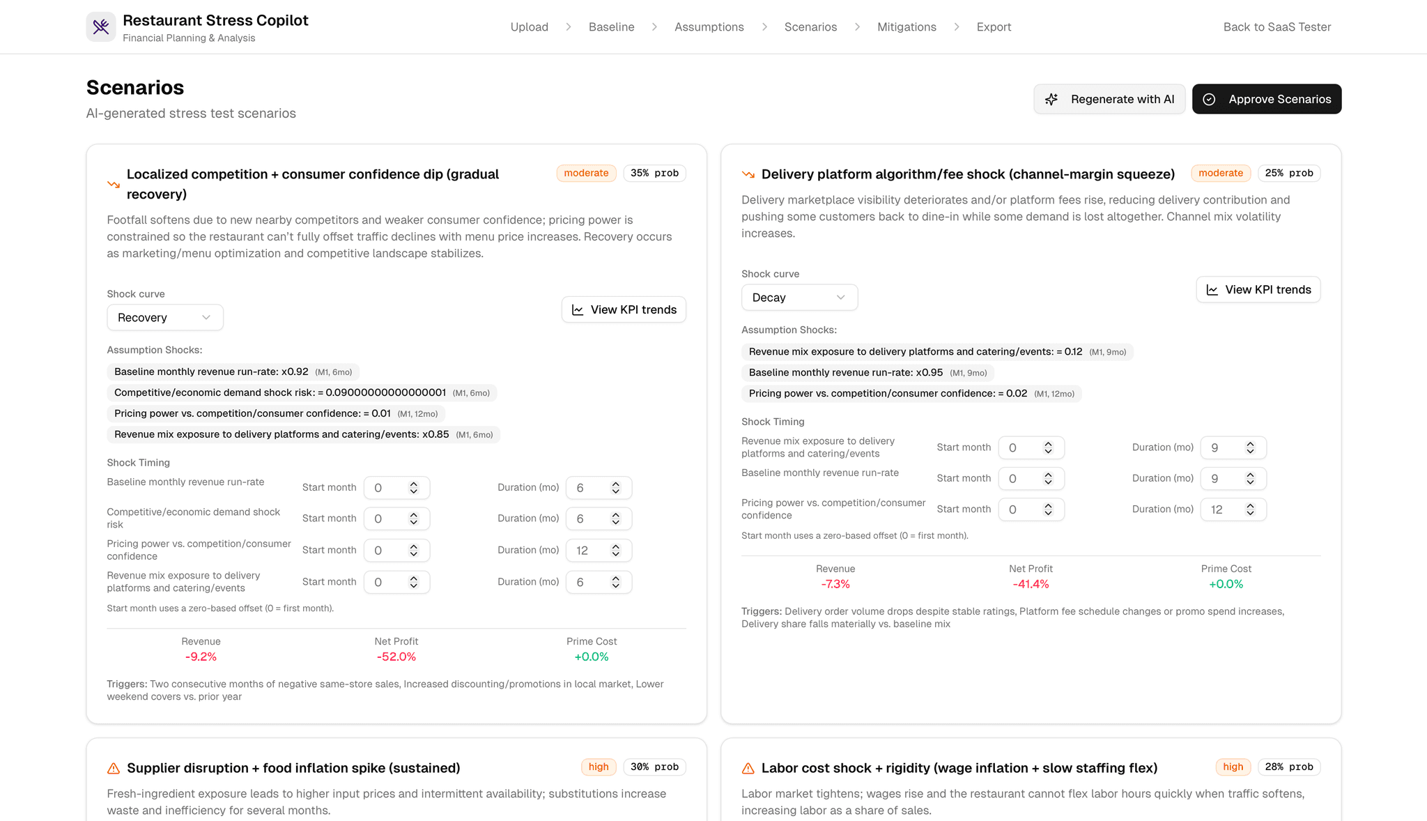
Task: Click the chart icon in the Delivery platform card's View KPI trends
Action: click(1212, 290)
